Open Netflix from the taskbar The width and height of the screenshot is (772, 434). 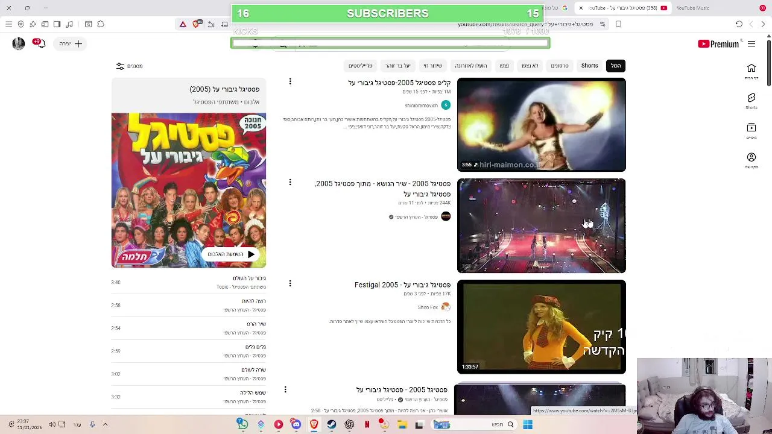click(x=367, y=424)
